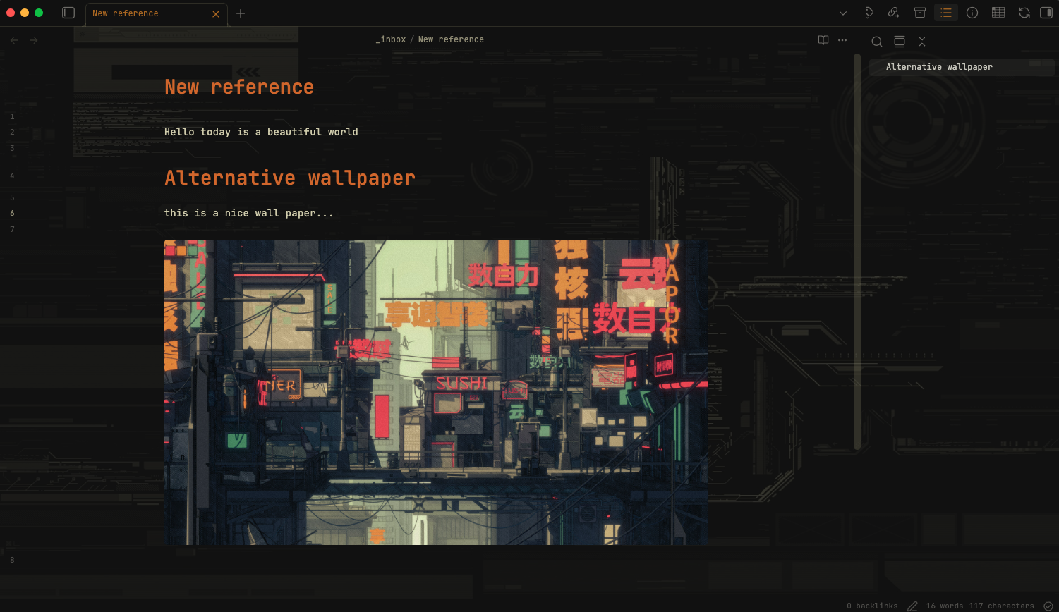Click the embedded cyberpunk city image
Screen dimensions: 1059x612
[436, 392]
